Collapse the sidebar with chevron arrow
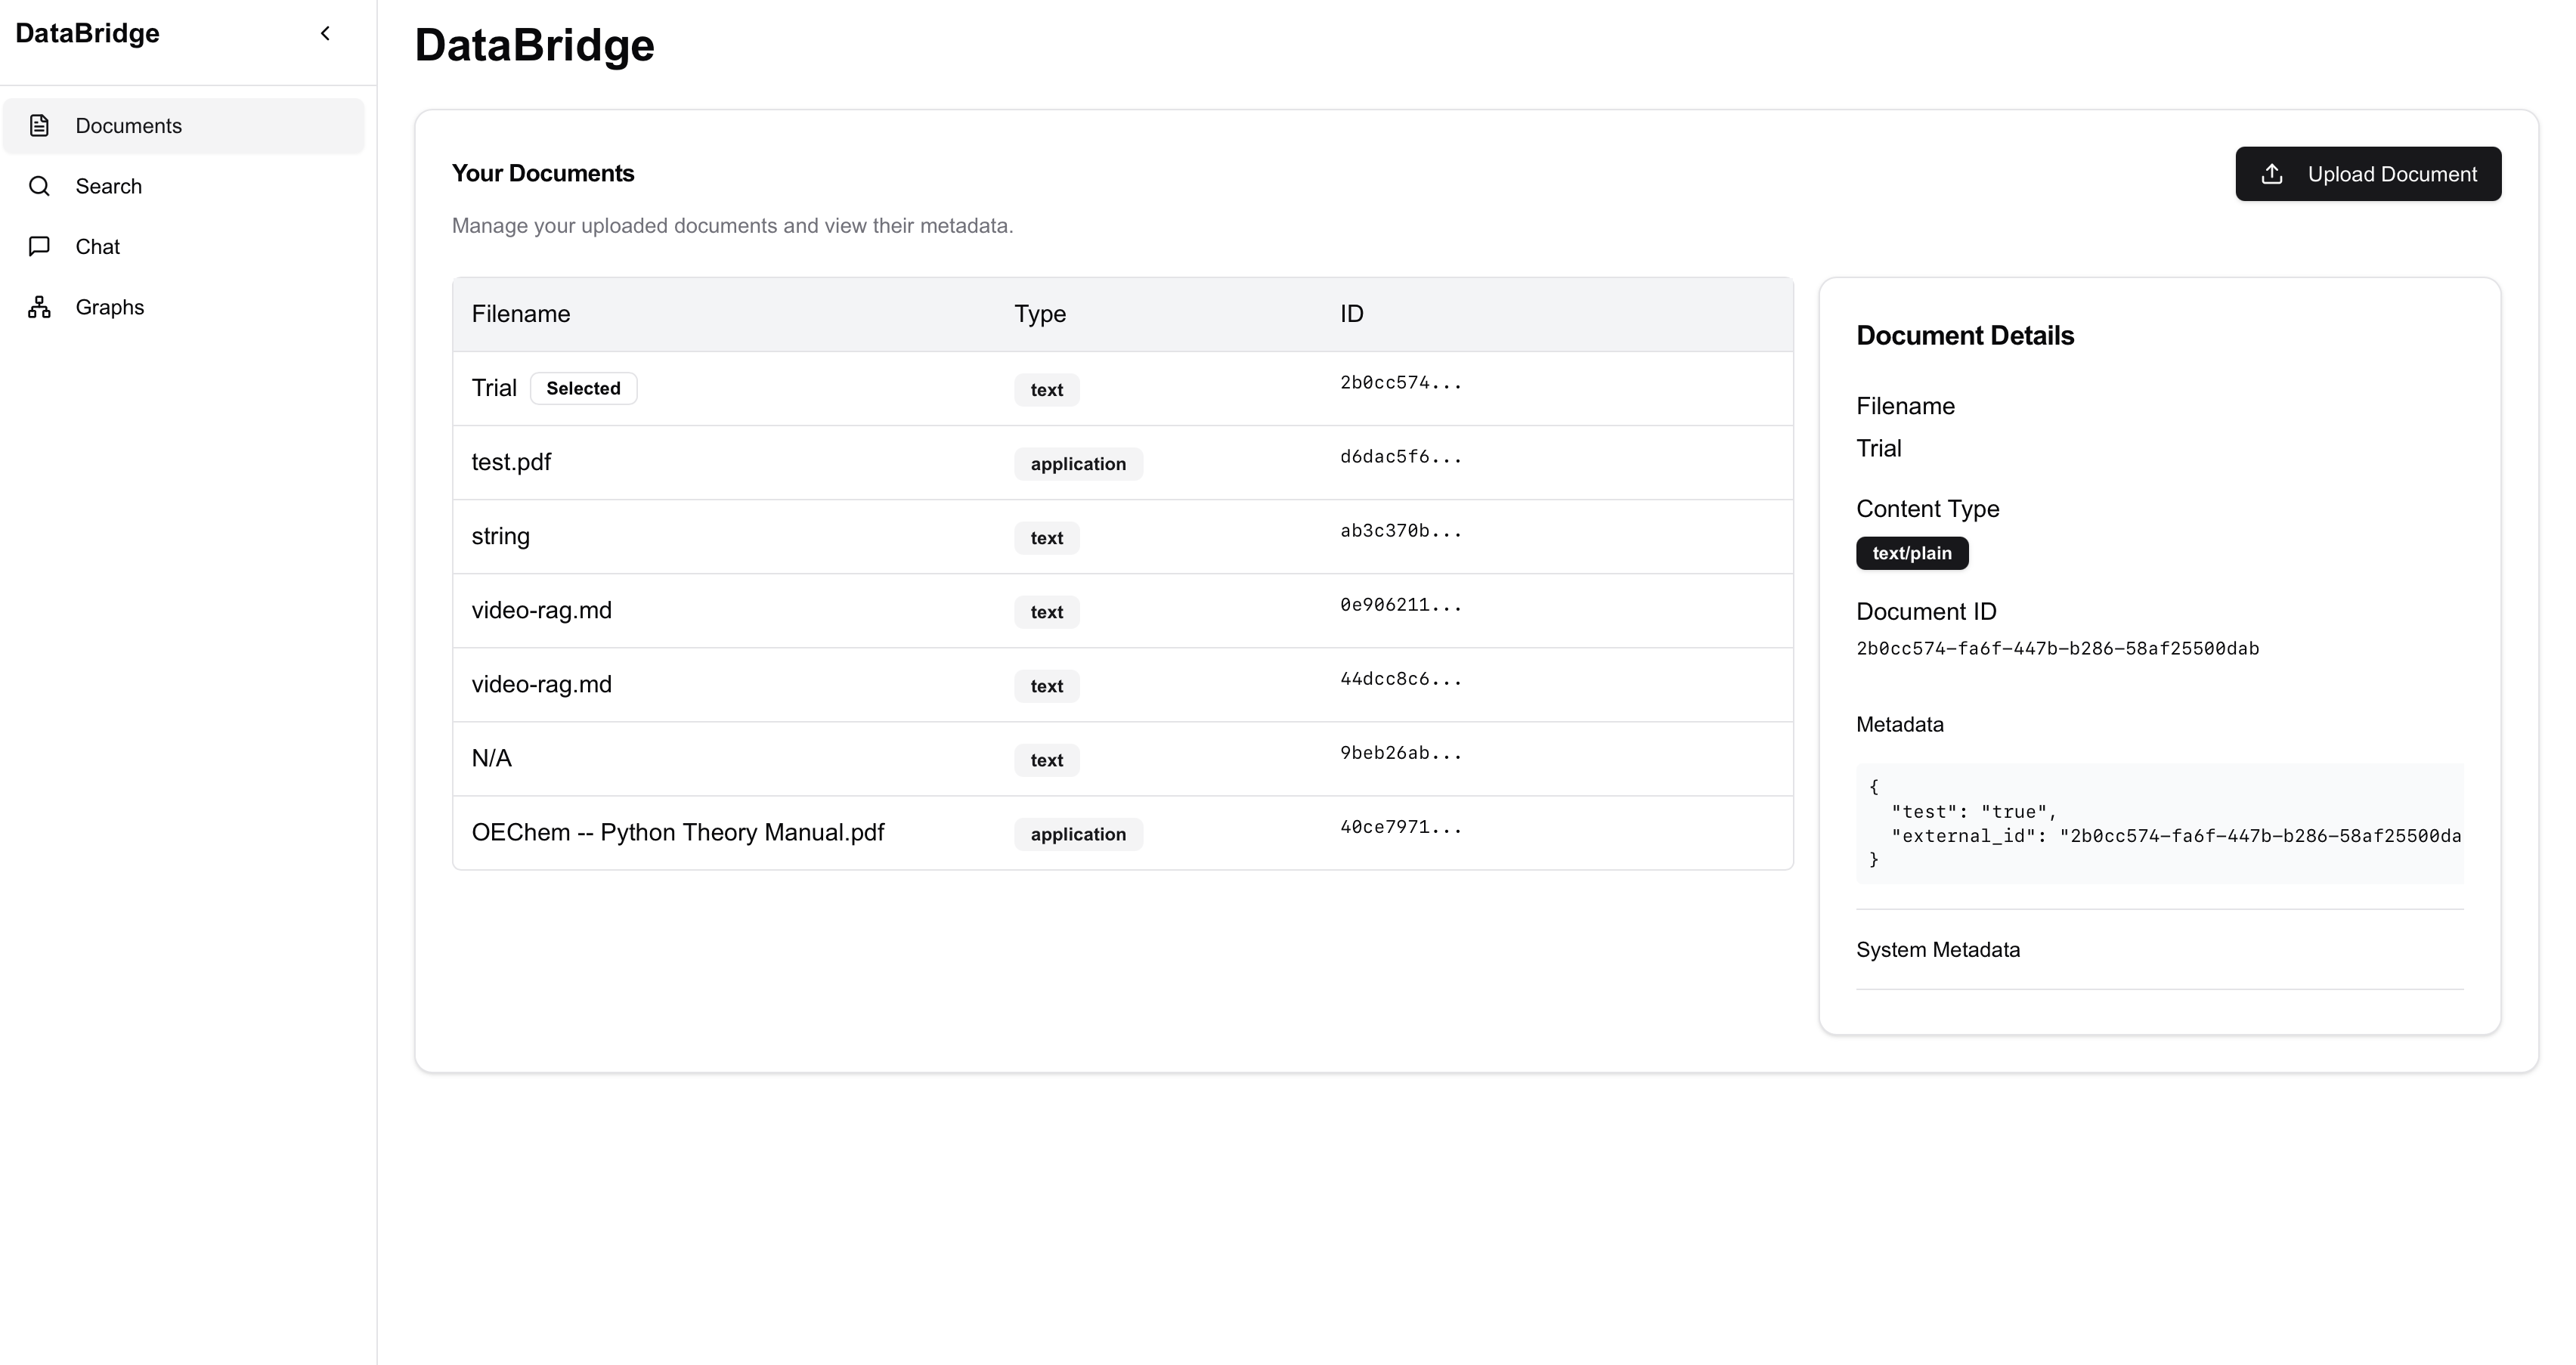Screen dimensions: 2576x1365 325,34
